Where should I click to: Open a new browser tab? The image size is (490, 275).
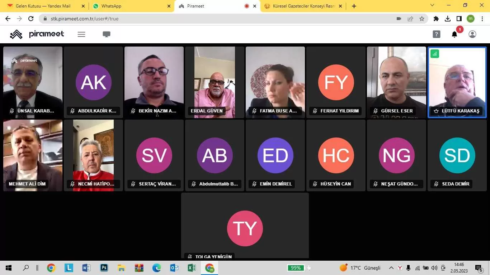(354, 6)
